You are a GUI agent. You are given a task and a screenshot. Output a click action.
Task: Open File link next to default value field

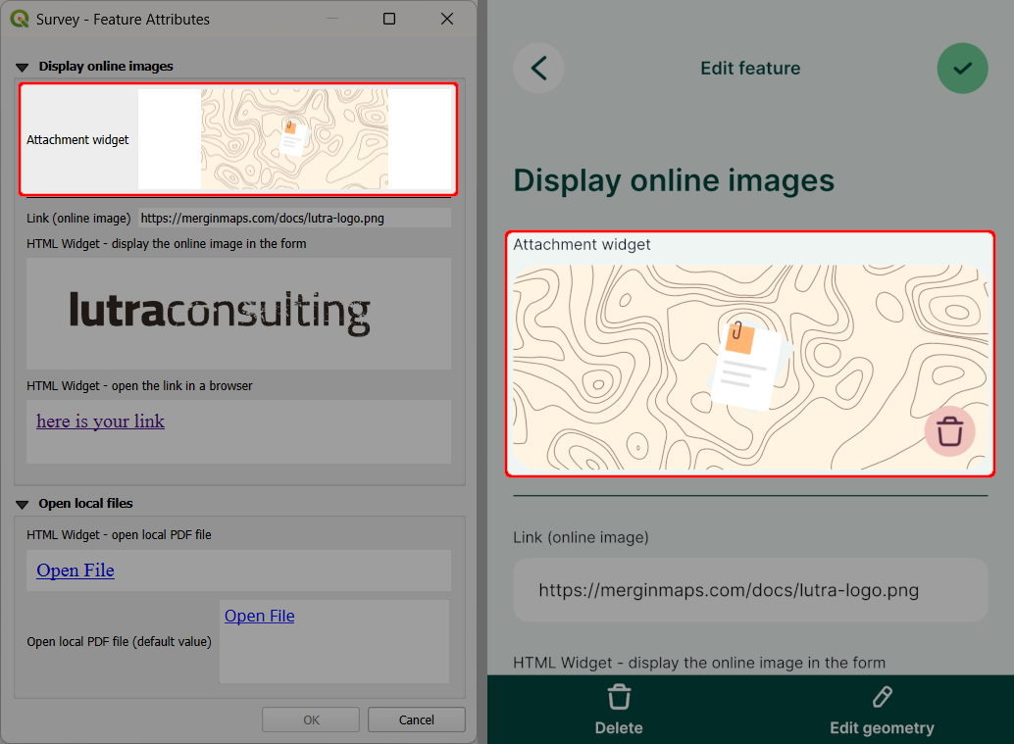(259, 616)
